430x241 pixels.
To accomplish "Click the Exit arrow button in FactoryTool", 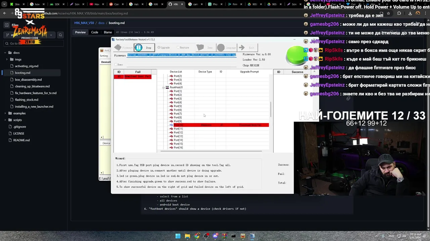I will 247,48.
